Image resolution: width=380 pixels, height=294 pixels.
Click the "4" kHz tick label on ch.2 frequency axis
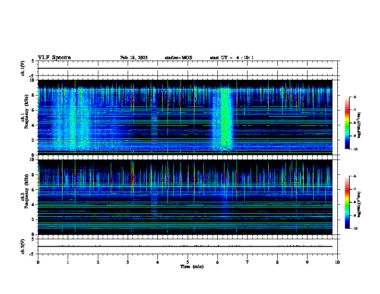33,205
